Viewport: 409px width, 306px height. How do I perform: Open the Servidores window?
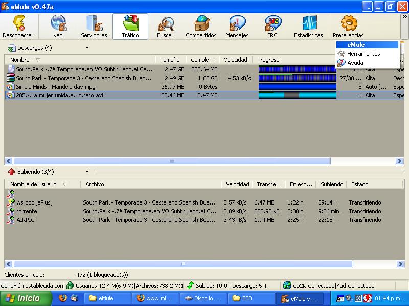pyautogui.click(x=94, y=27)
